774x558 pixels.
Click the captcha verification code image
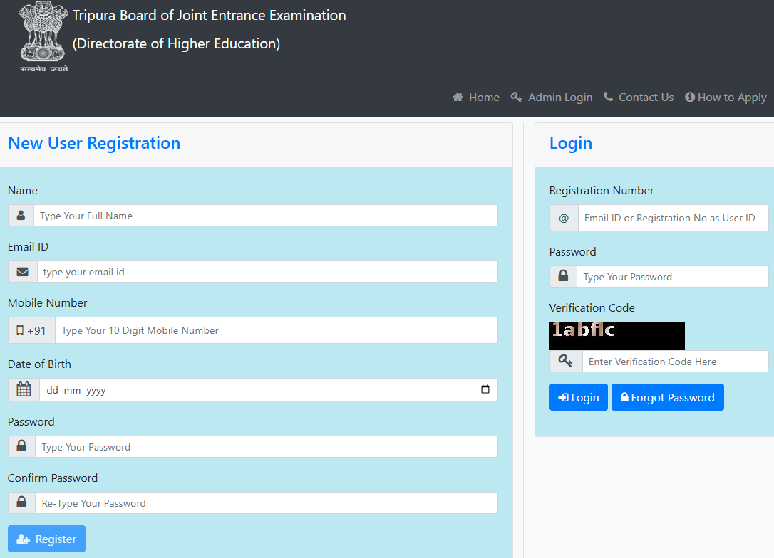click(x=616, y=335)
